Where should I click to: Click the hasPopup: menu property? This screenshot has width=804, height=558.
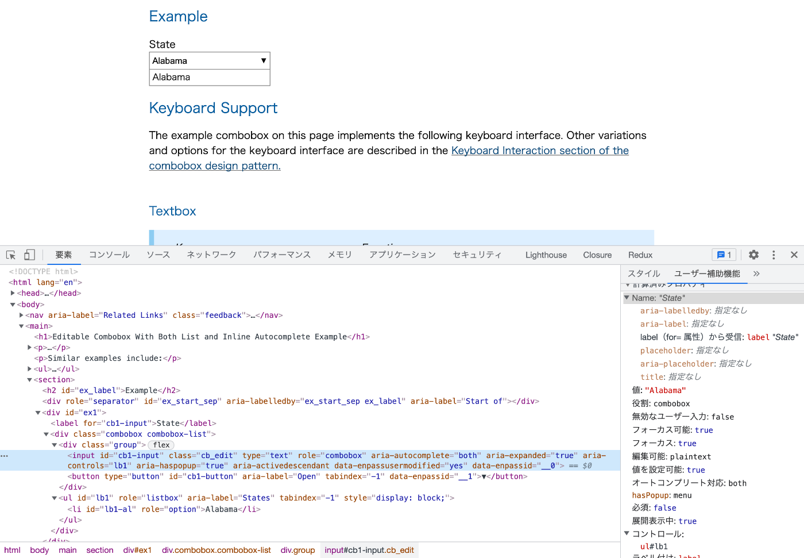click(662, 495)
